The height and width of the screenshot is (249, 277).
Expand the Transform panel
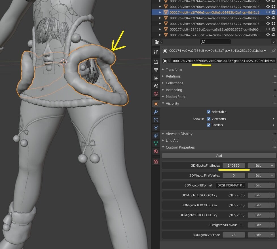pyautogui.click(x=163, y=70)
